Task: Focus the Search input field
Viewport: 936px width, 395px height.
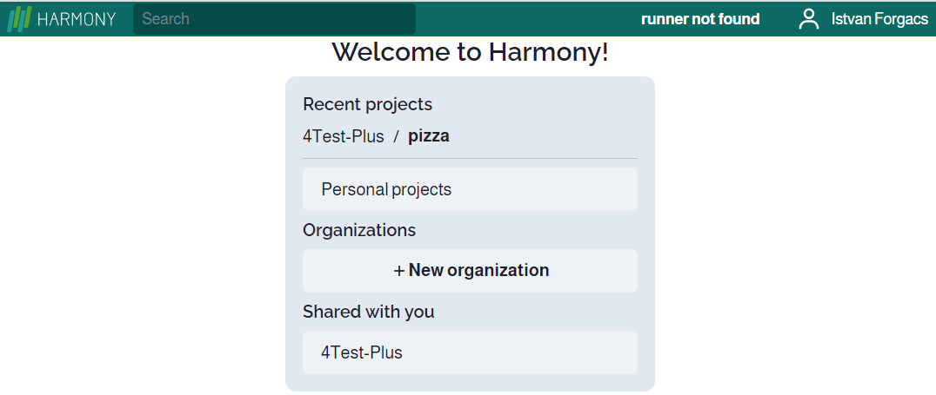Action: click(x=274, y=19)
